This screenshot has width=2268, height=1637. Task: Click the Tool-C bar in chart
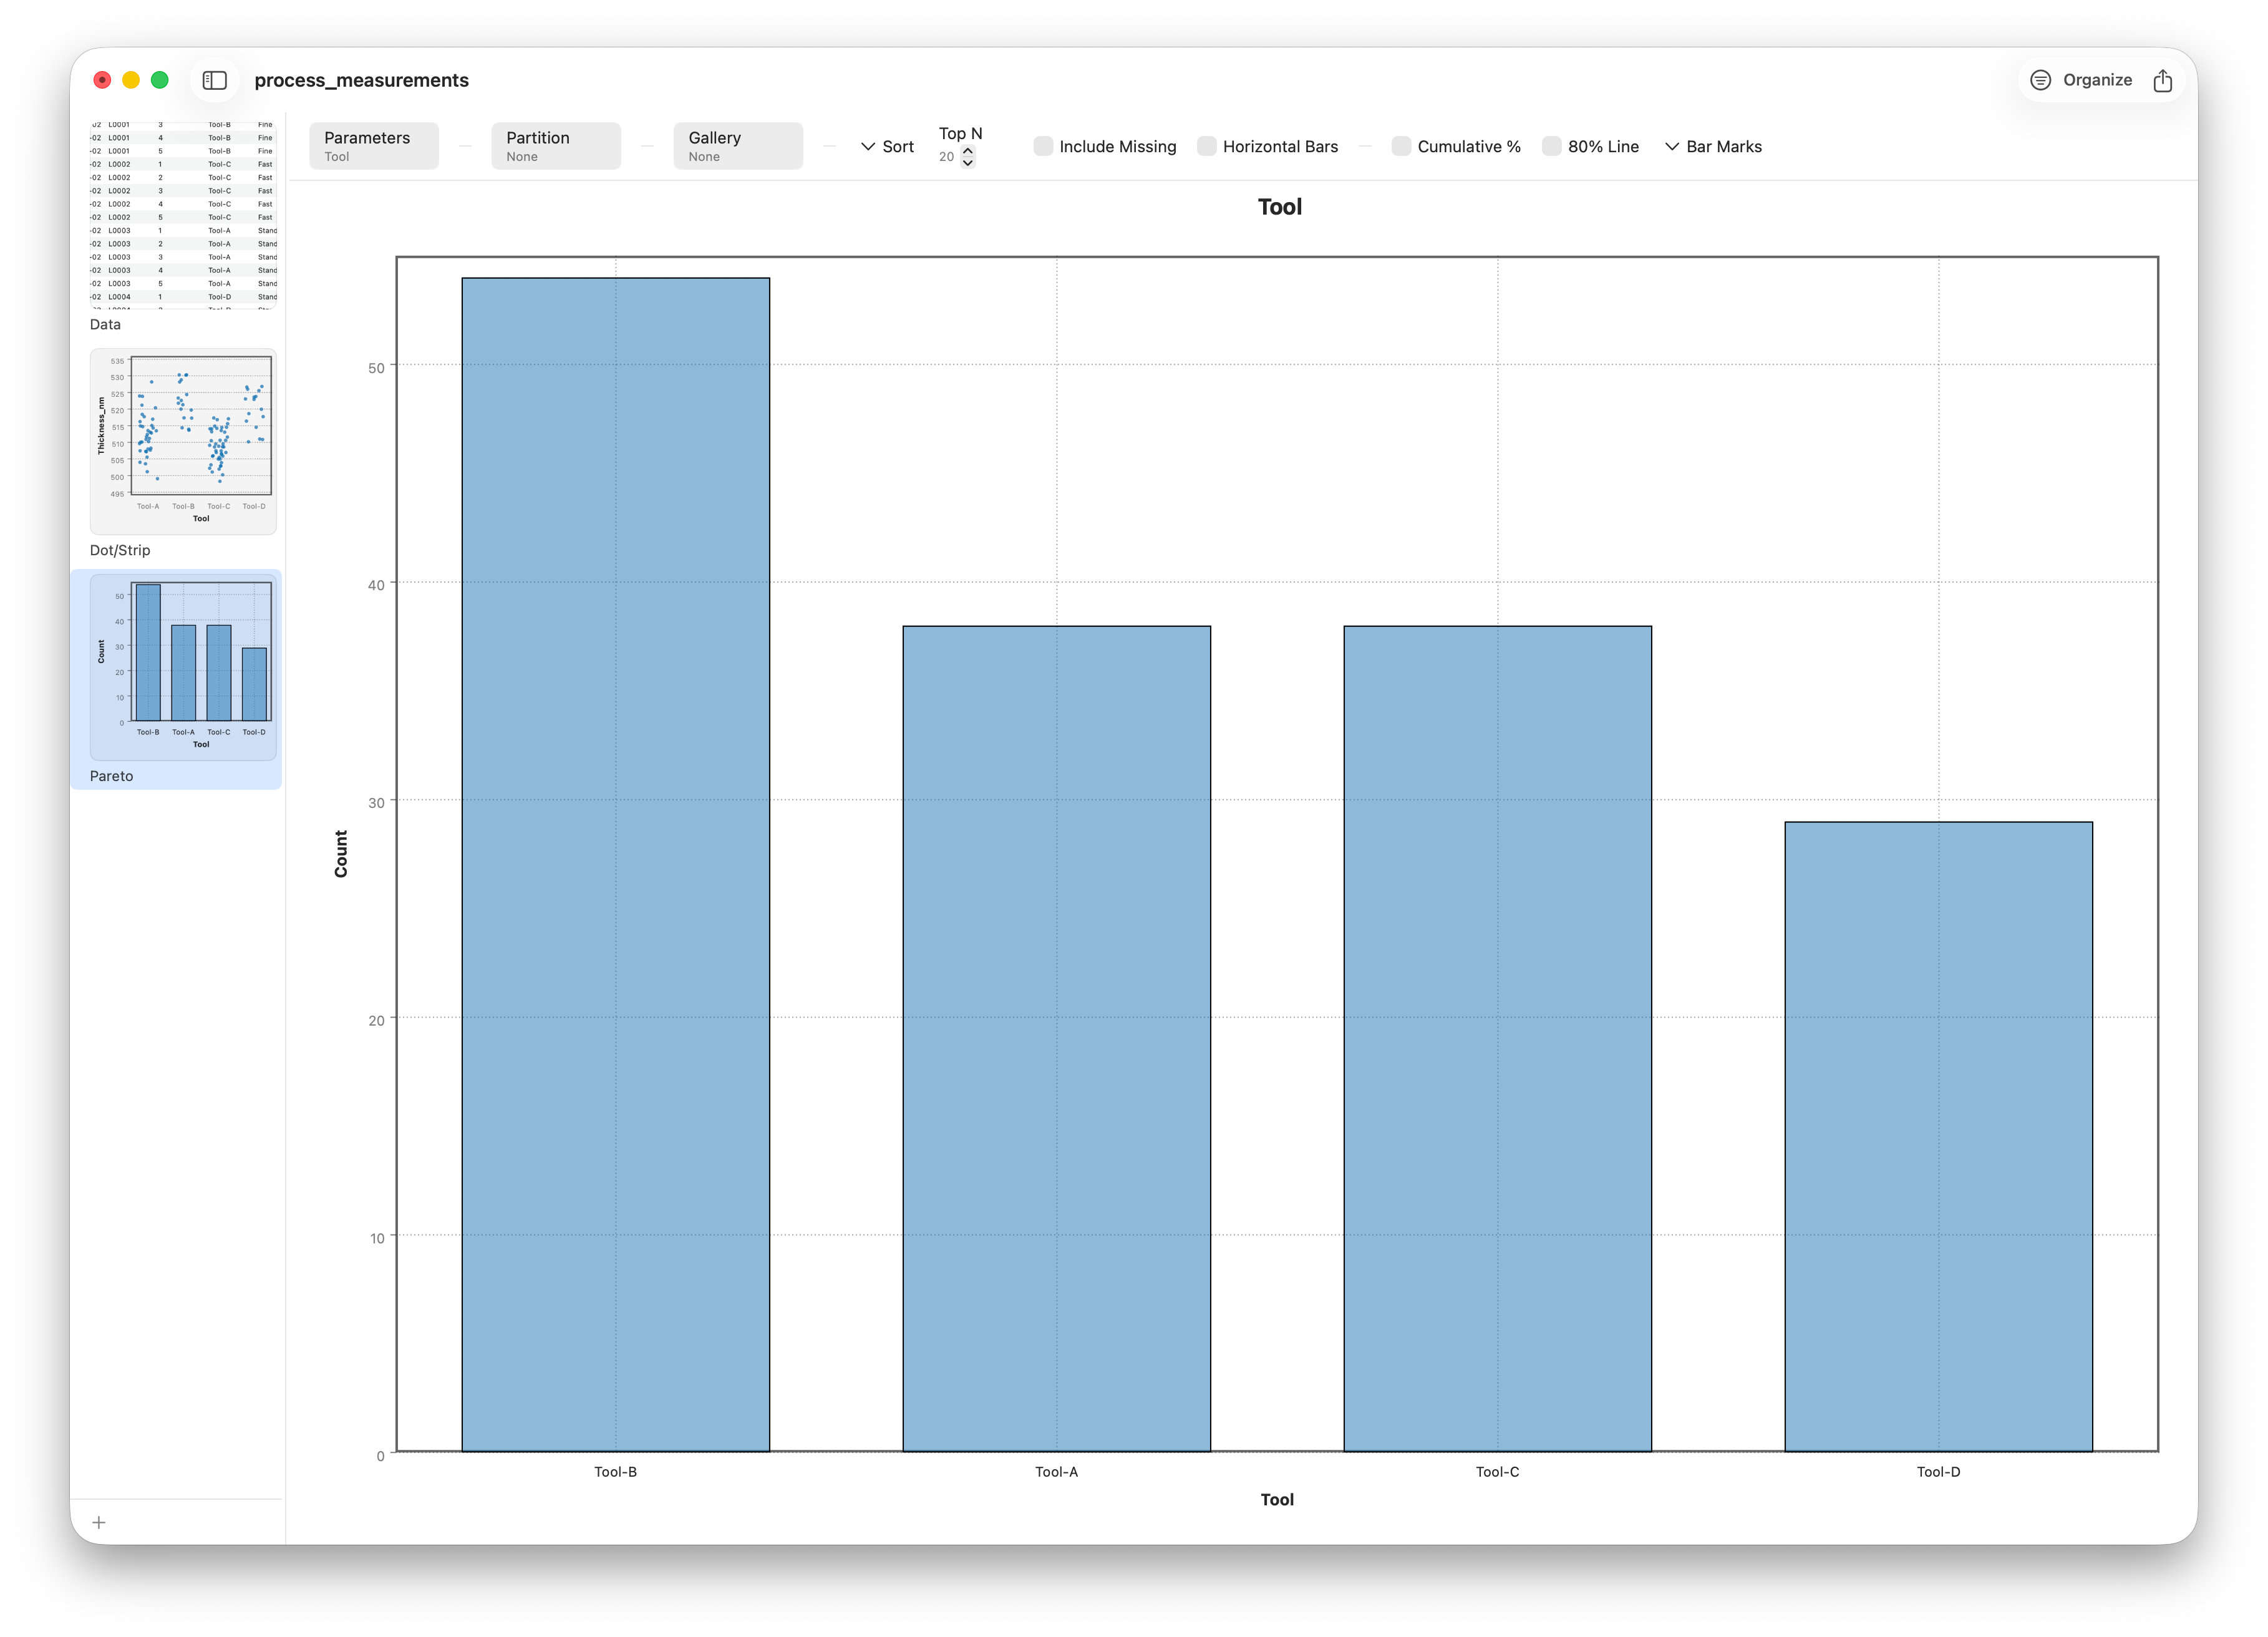(x=1497, y=1038)
